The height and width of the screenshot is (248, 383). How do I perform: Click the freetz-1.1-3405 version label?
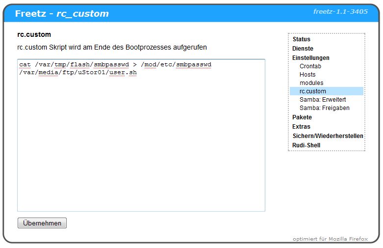tap(340, 12)
